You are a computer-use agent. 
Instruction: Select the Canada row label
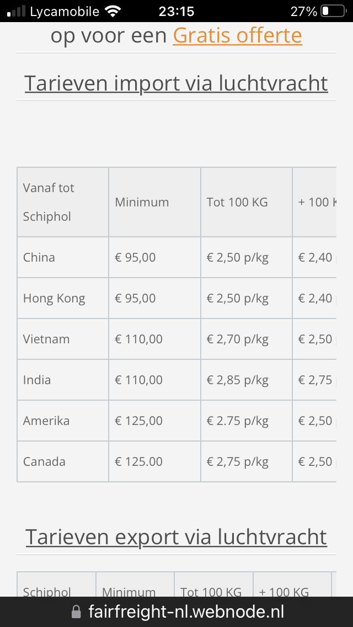click(44, 461)
